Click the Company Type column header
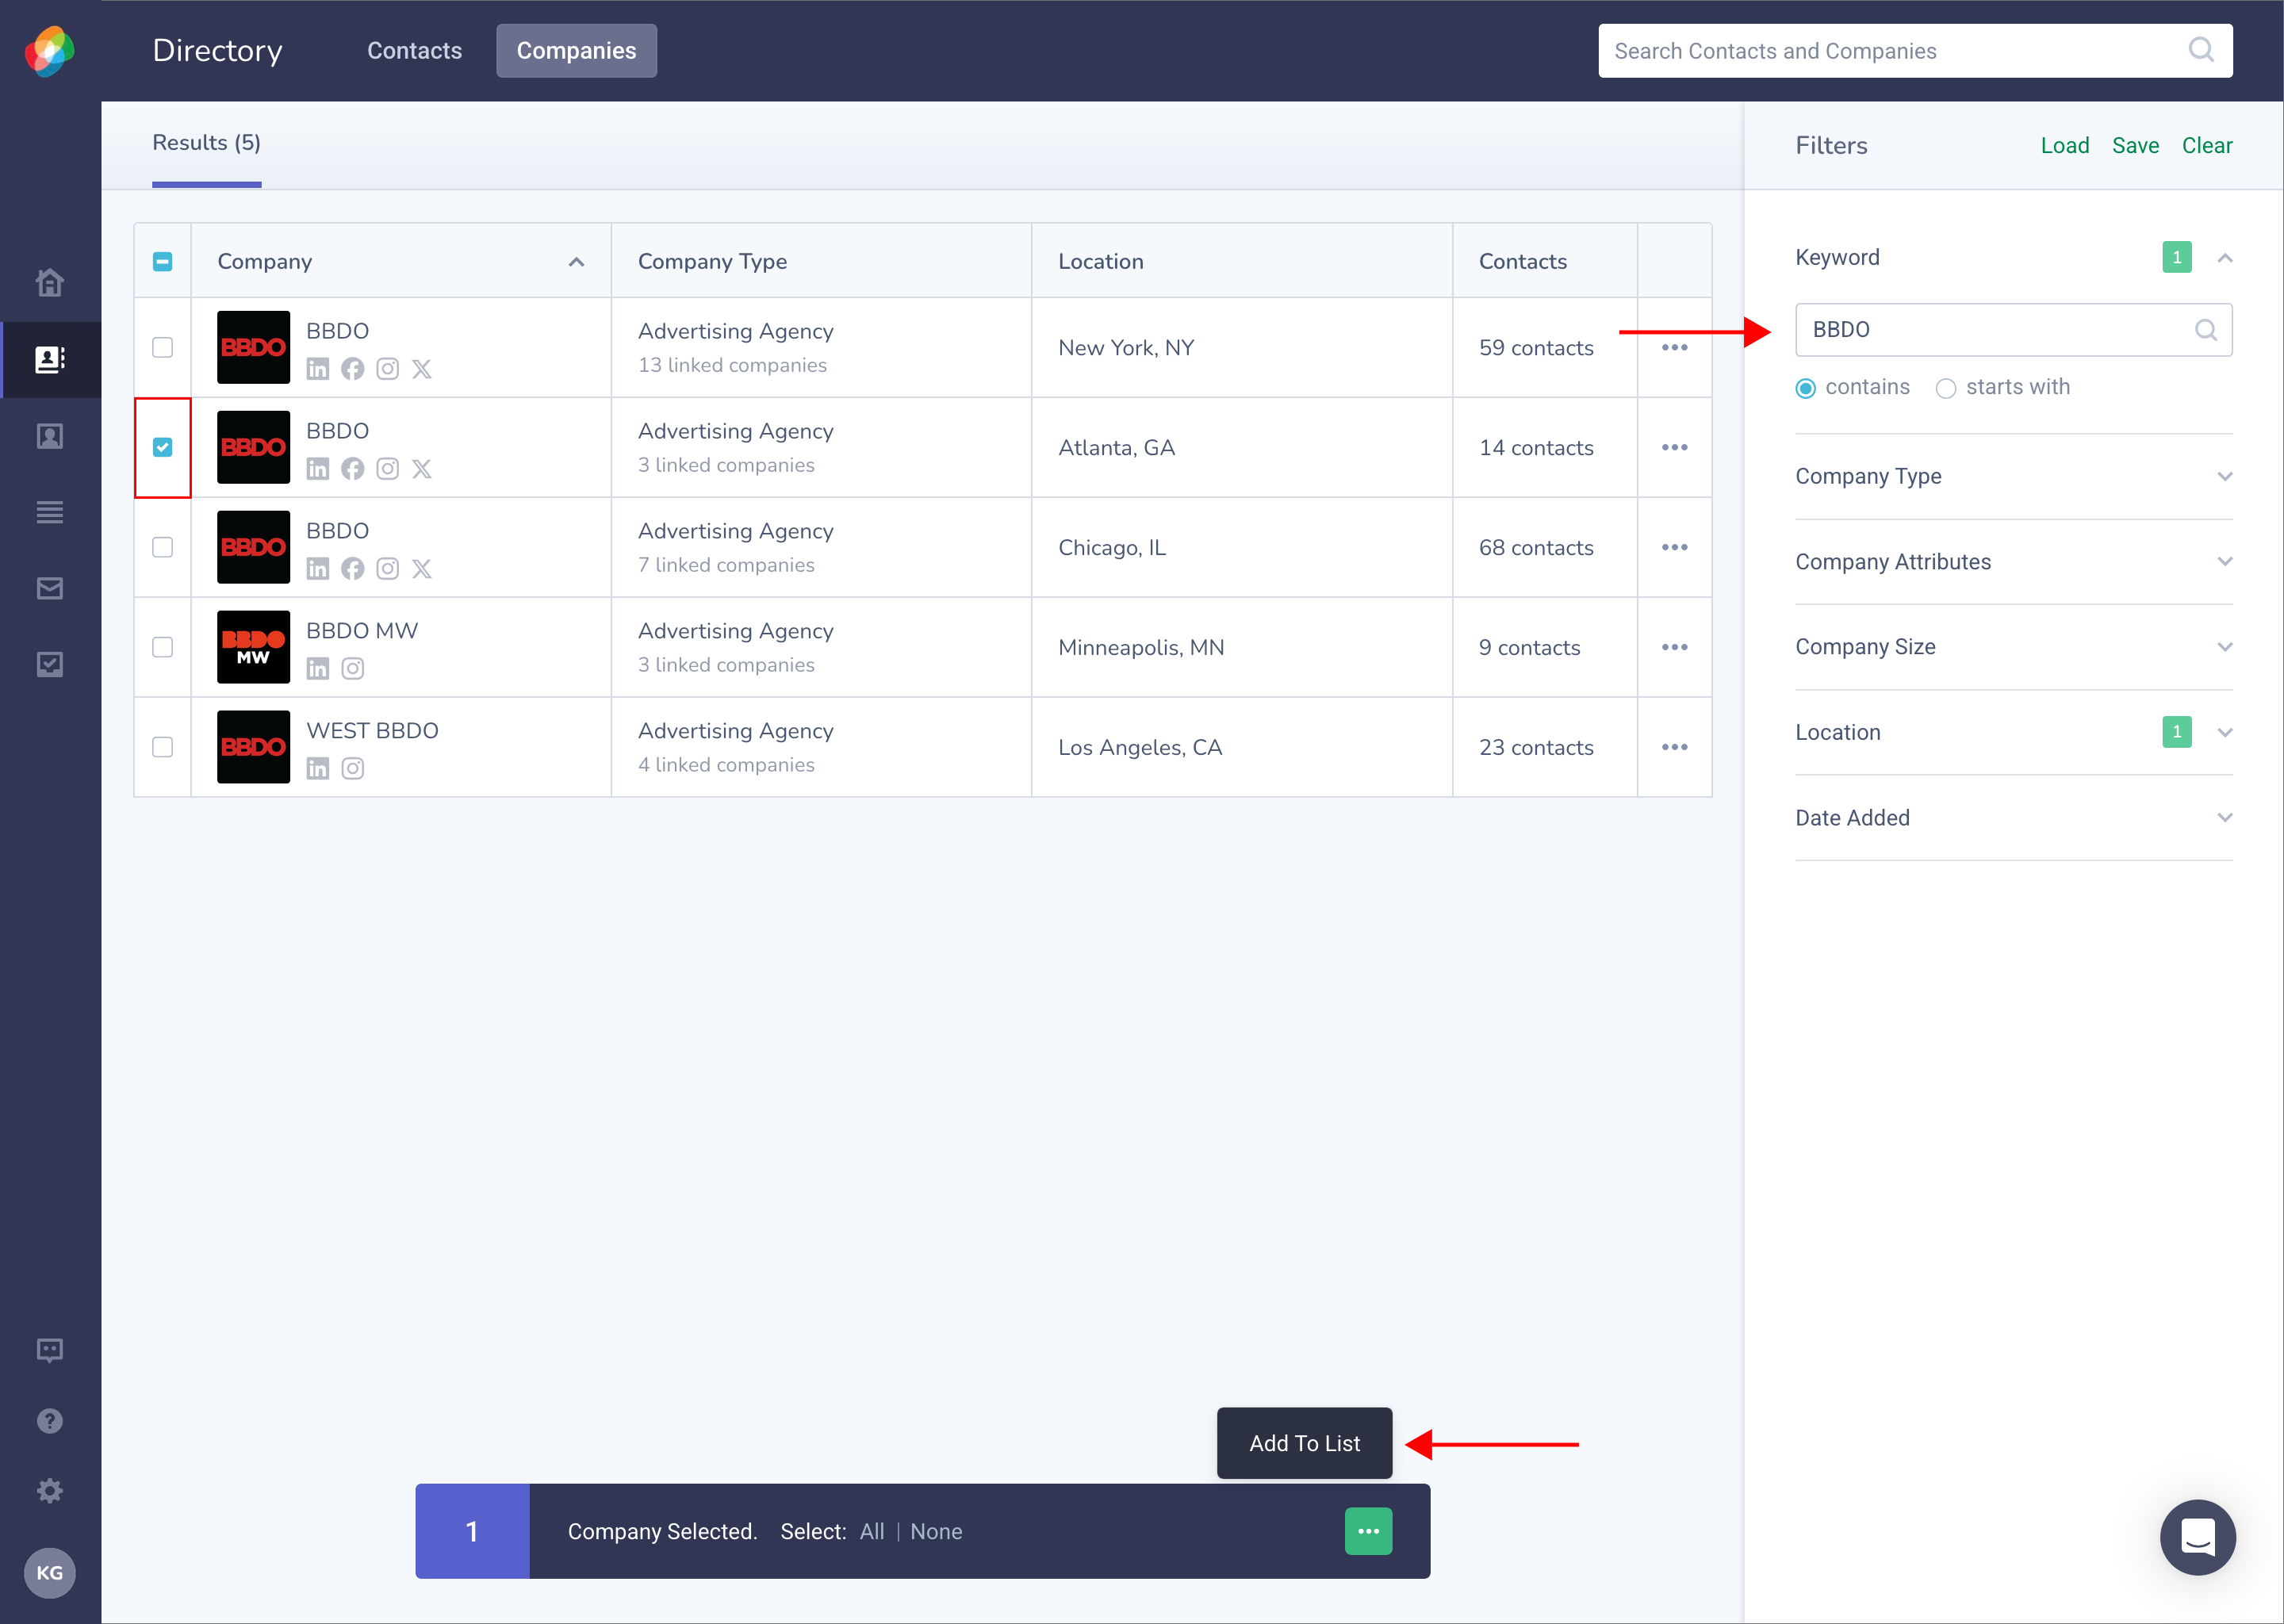The image size is (2284, 1624). point(712,262)
